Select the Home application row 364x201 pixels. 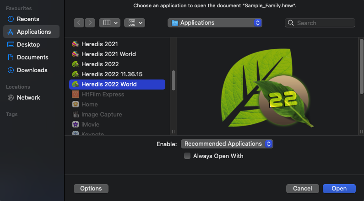coord(117,104)
